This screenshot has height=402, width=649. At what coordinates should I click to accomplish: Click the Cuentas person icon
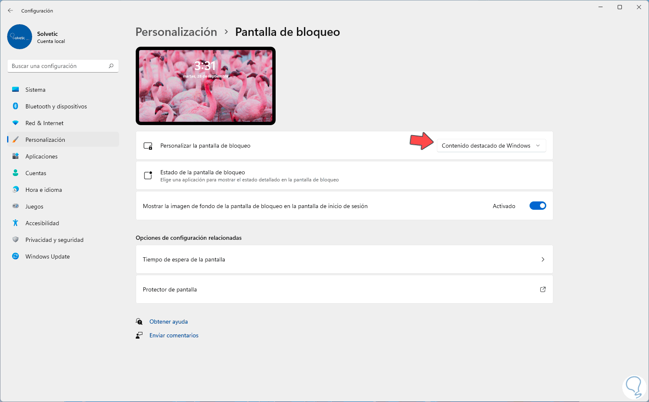point(15,173)
